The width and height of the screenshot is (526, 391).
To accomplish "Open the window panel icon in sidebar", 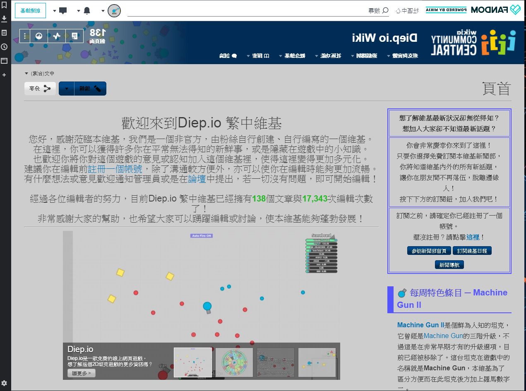I will tap(4, 61).
